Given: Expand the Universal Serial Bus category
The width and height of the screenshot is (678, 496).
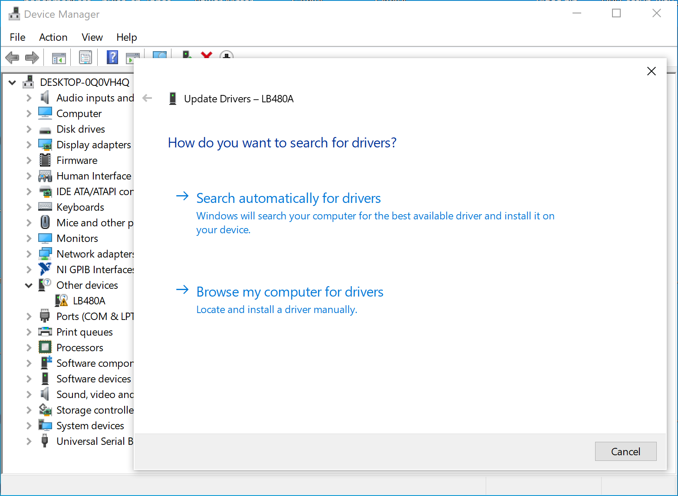Looking at the screenshot, I should coord(29,441).
